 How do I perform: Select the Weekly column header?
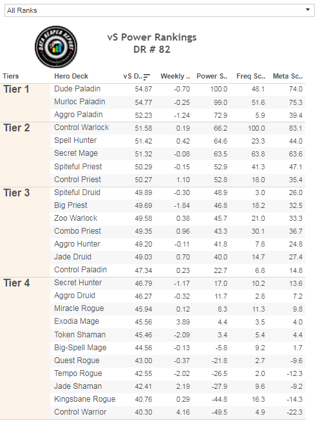[x=175, y=77]
